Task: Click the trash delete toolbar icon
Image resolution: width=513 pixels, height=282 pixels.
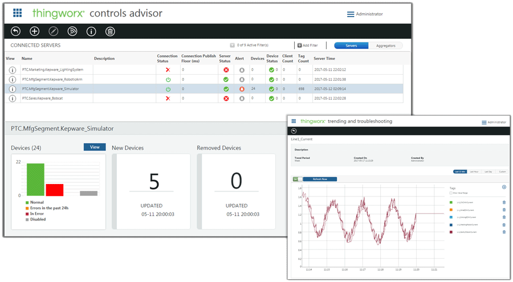Action: [110, 31]
